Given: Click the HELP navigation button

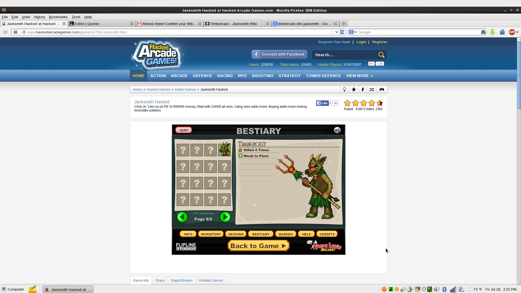Looking at the screenshot, I should (306, 234).
